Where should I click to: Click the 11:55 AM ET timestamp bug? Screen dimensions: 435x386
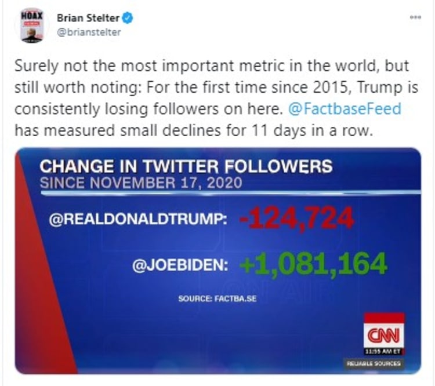pyautogui.click(x=383, y=351)
